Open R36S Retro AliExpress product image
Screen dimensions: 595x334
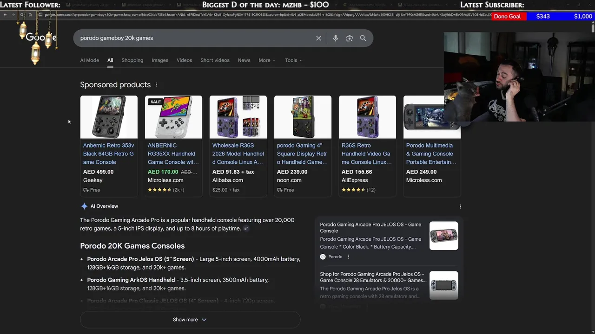[367, 117]
